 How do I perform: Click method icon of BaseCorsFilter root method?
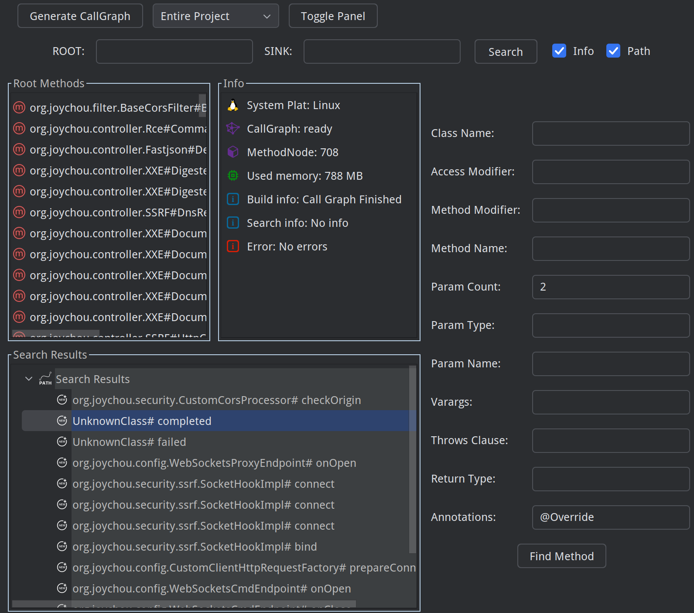point(19,107)
